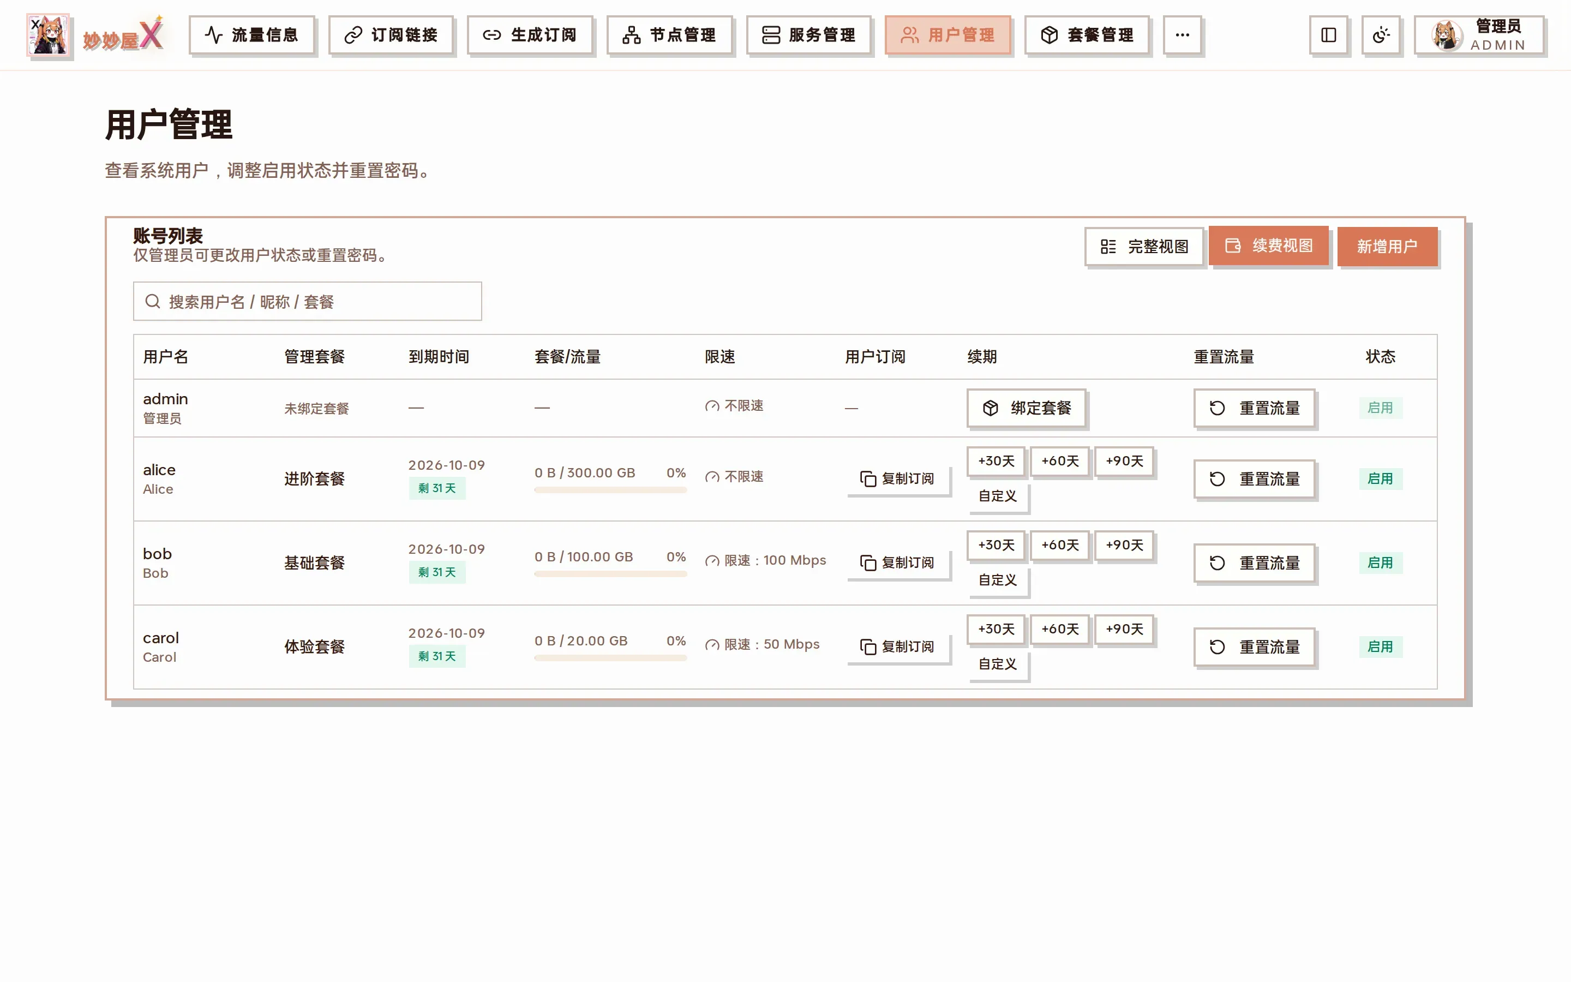
Task: Toggle the sidebar layout icon
Action: (1328, 35)
